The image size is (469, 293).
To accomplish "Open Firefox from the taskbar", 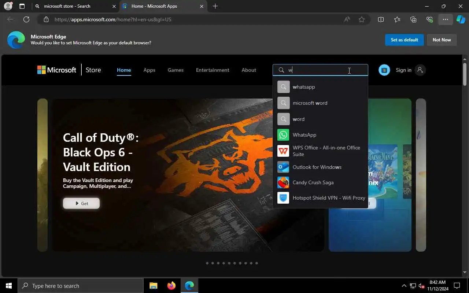I will click(171, 286).
